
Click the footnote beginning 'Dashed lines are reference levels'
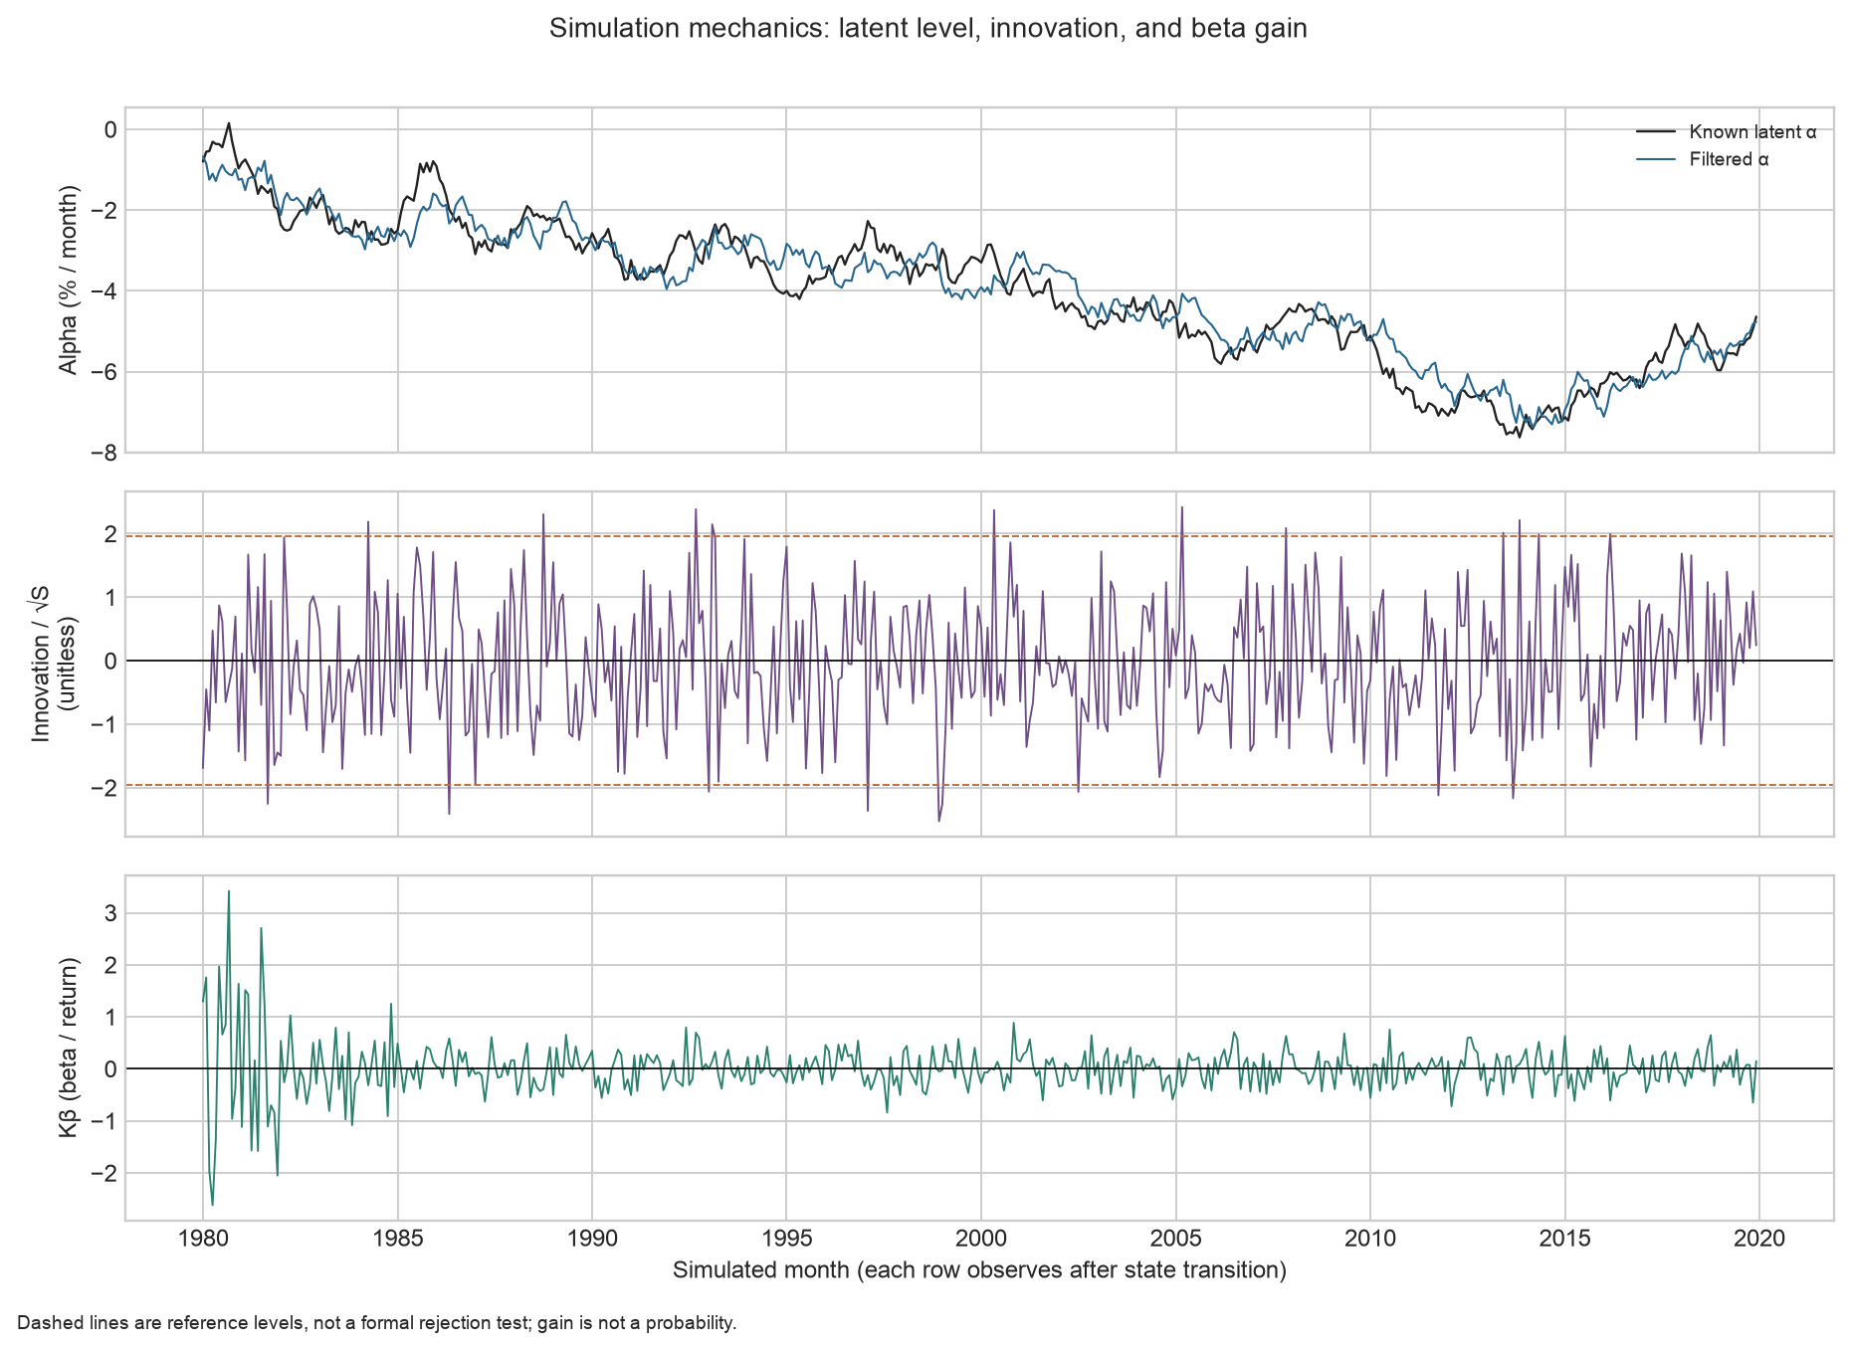point(377,1323)
